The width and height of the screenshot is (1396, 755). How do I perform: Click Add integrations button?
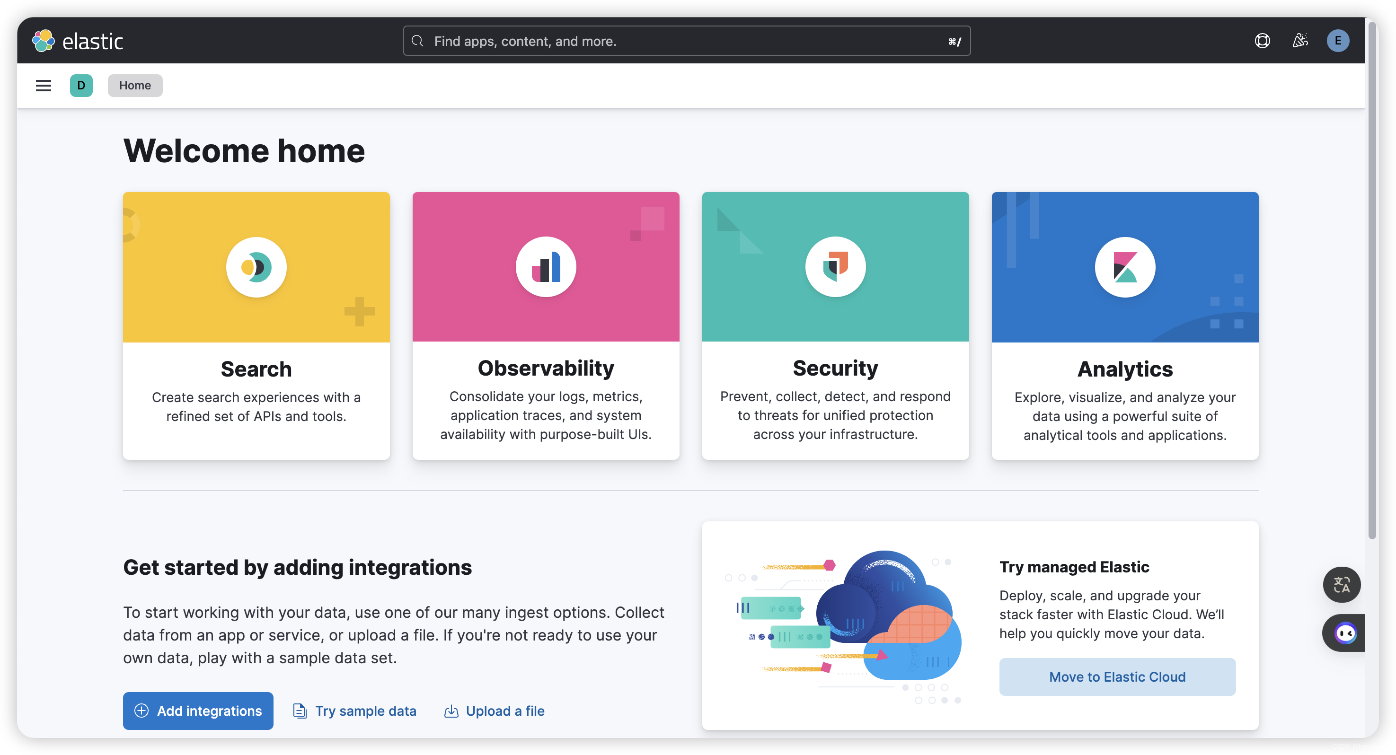(x=198, y=710)
